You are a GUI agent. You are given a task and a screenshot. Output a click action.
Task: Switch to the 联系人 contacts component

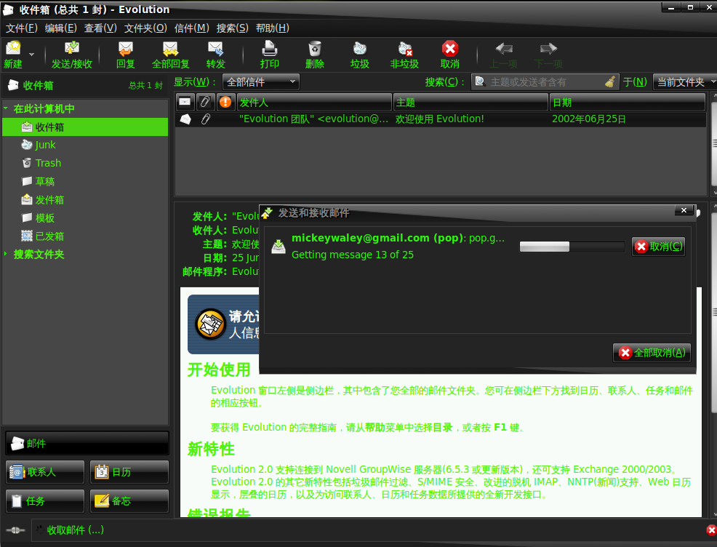tap(45, 472)
